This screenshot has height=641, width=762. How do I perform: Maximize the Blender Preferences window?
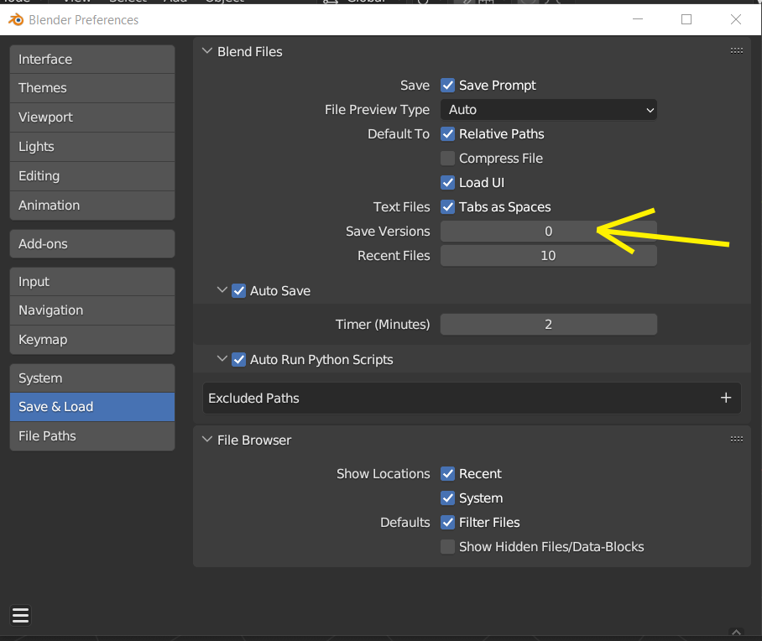click(x=686, y=19)
